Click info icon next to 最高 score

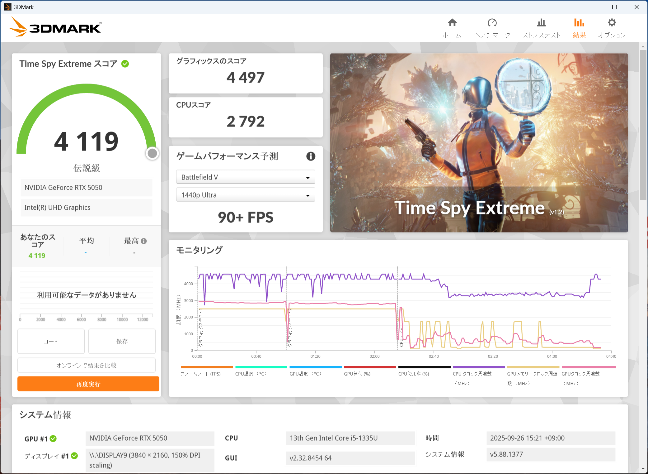(144, 241)
